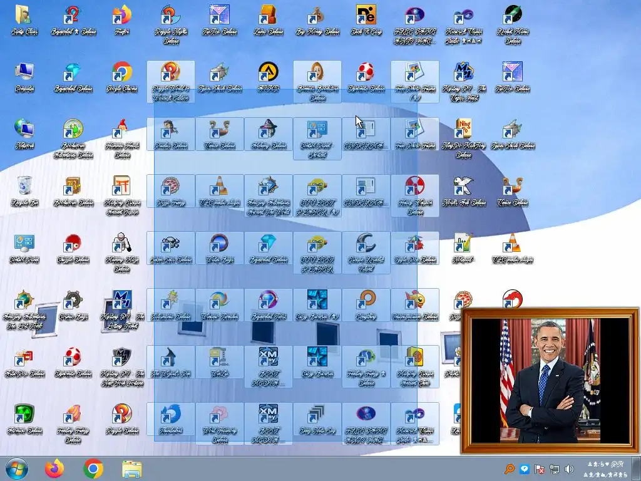Select the Control Panel - Shortcut icon

tap(317, 138)
